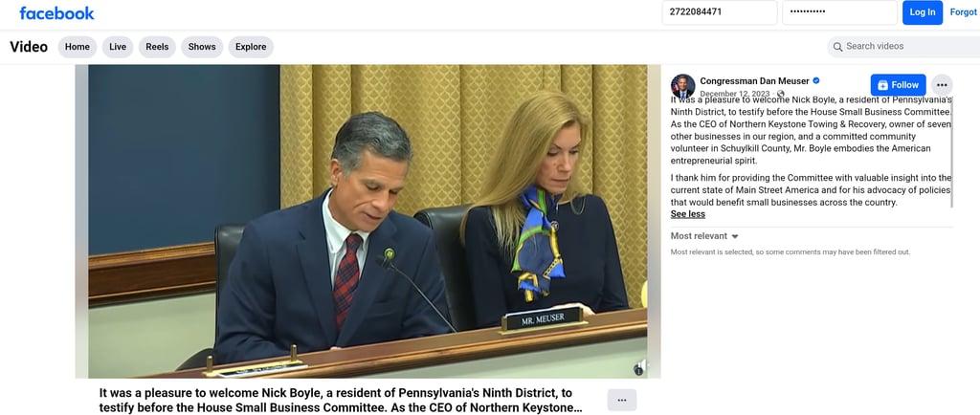The width and height of the screenshot is (980, 415).
Task: Click the password input field
Action: 839,12
